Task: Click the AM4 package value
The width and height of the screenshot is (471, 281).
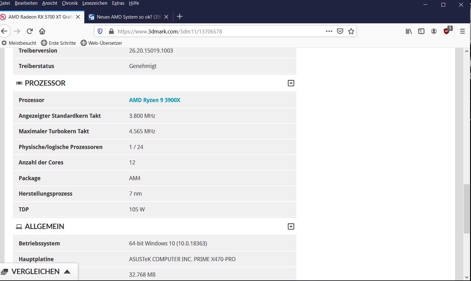Action: (x=135, y=178)
